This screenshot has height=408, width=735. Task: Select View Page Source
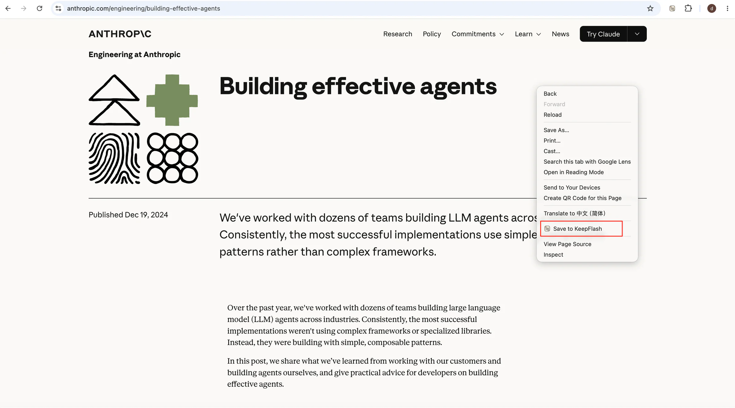587,244
